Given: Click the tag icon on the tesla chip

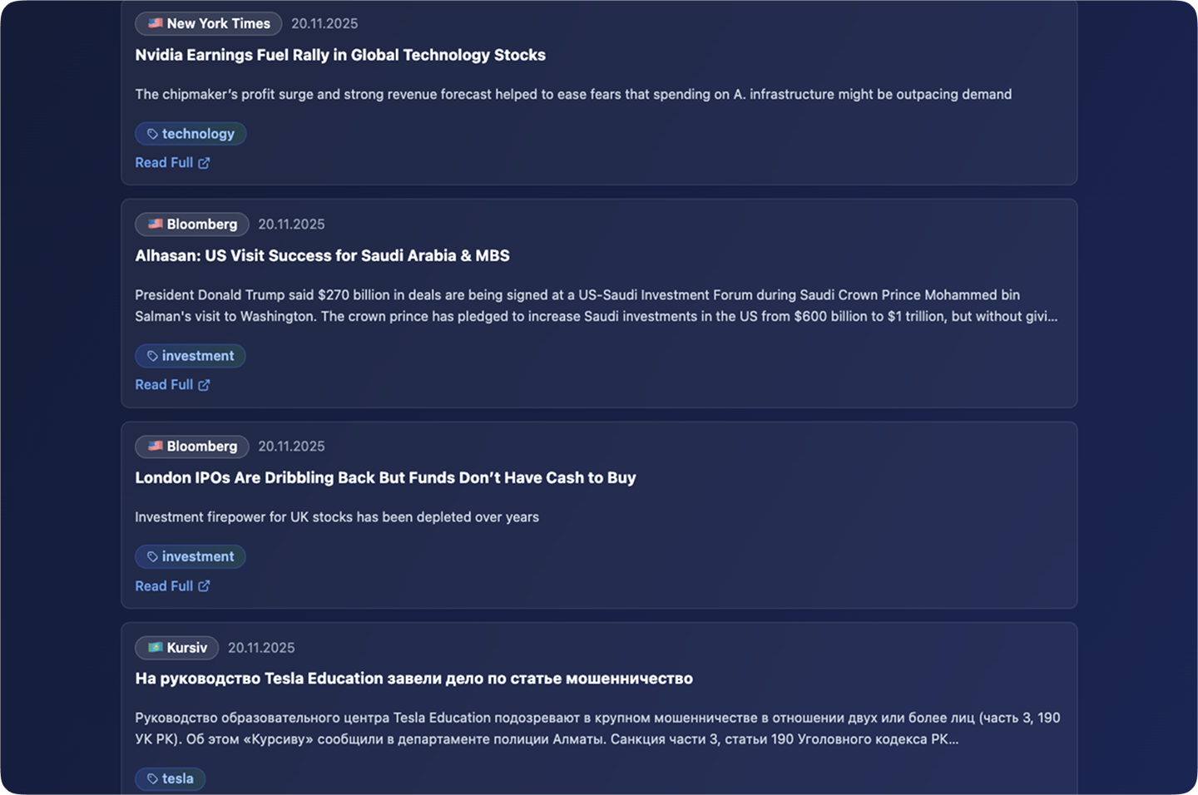Looking at the screenshot, I should (152, 779).
